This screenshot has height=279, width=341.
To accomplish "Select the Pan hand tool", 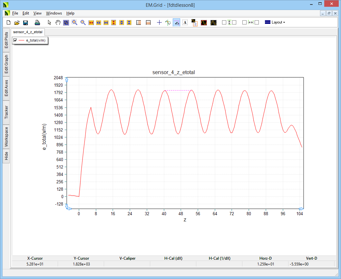I will tap(58, 23).
